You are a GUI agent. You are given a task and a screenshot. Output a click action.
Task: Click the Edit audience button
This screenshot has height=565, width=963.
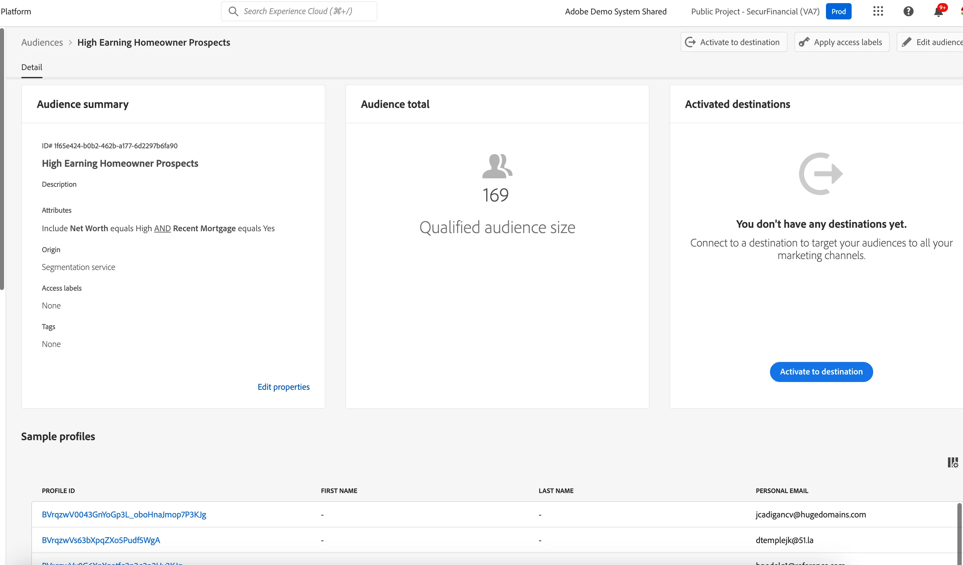[x=930, y=42]
